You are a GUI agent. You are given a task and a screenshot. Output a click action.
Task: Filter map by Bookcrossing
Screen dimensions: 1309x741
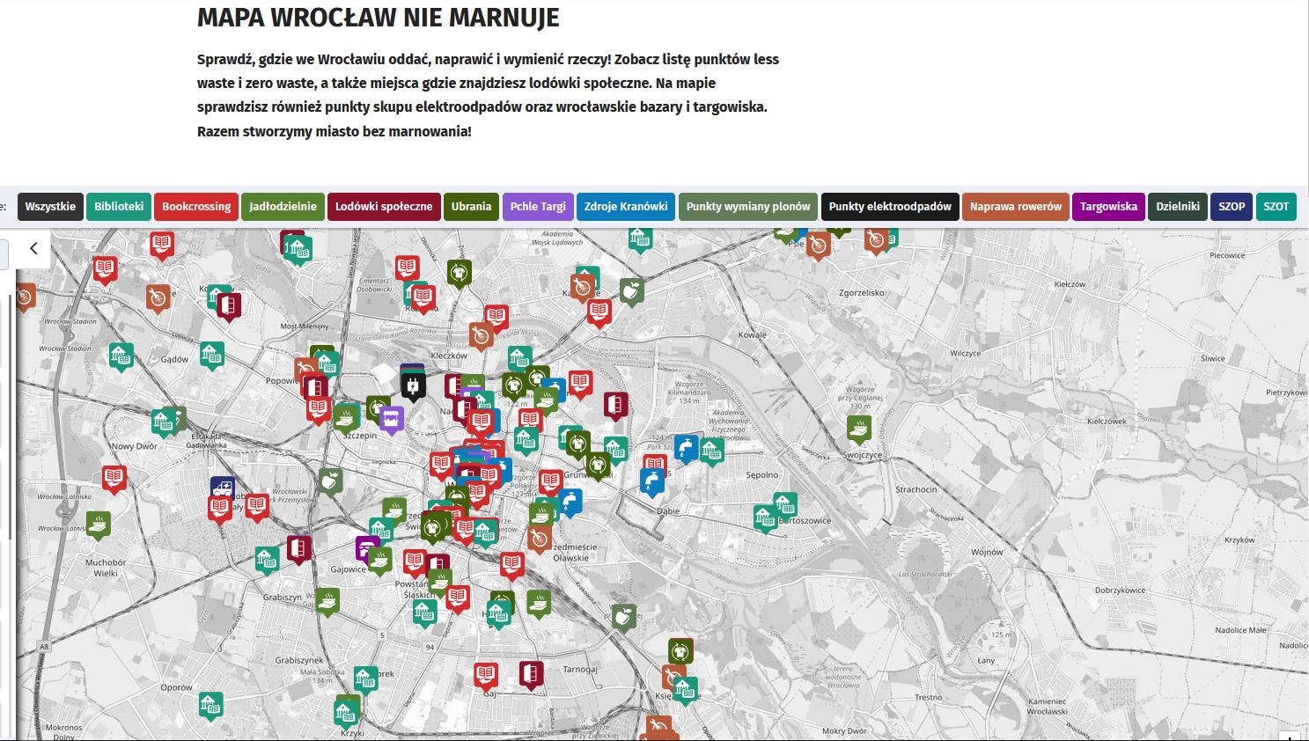pyautogui.click(x=196, y=207)
